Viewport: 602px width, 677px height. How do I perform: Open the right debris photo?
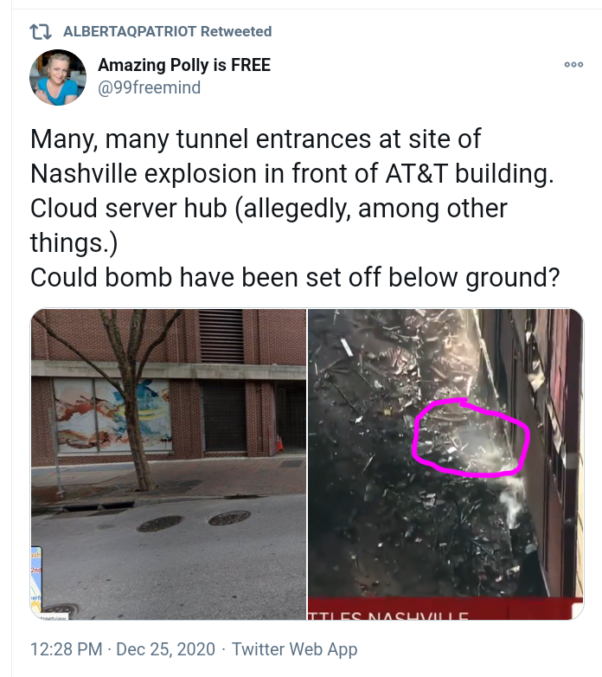pos(446,464)
